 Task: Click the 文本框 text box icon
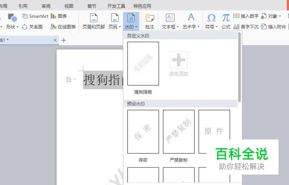coord(170,18)
